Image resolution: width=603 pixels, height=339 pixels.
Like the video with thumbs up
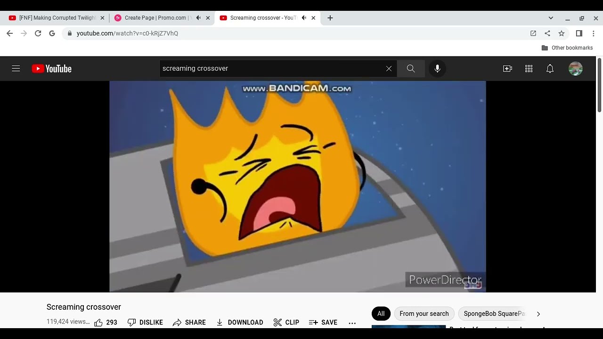coord(106,323)
